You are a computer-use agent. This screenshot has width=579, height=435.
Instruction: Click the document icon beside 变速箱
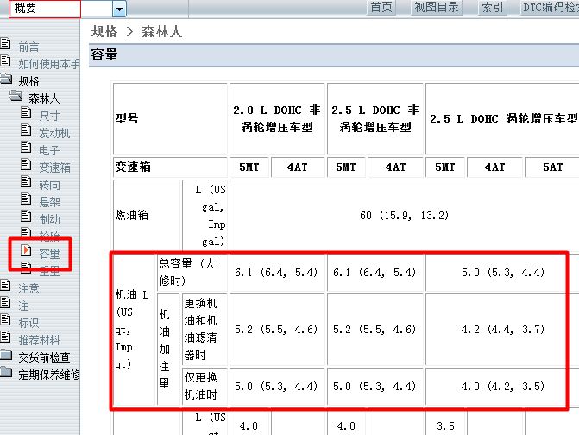tap(26, 165)
